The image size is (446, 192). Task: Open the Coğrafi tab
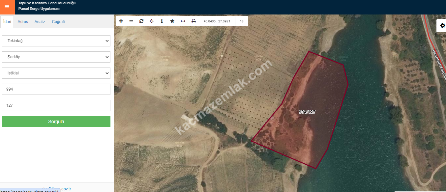[x=58, y=22]
